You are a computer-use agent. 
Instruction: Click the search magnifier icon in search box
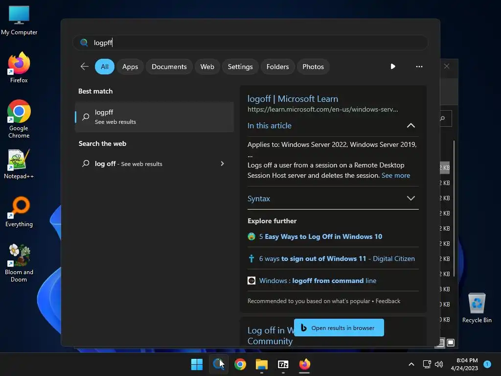coord(84,43)
